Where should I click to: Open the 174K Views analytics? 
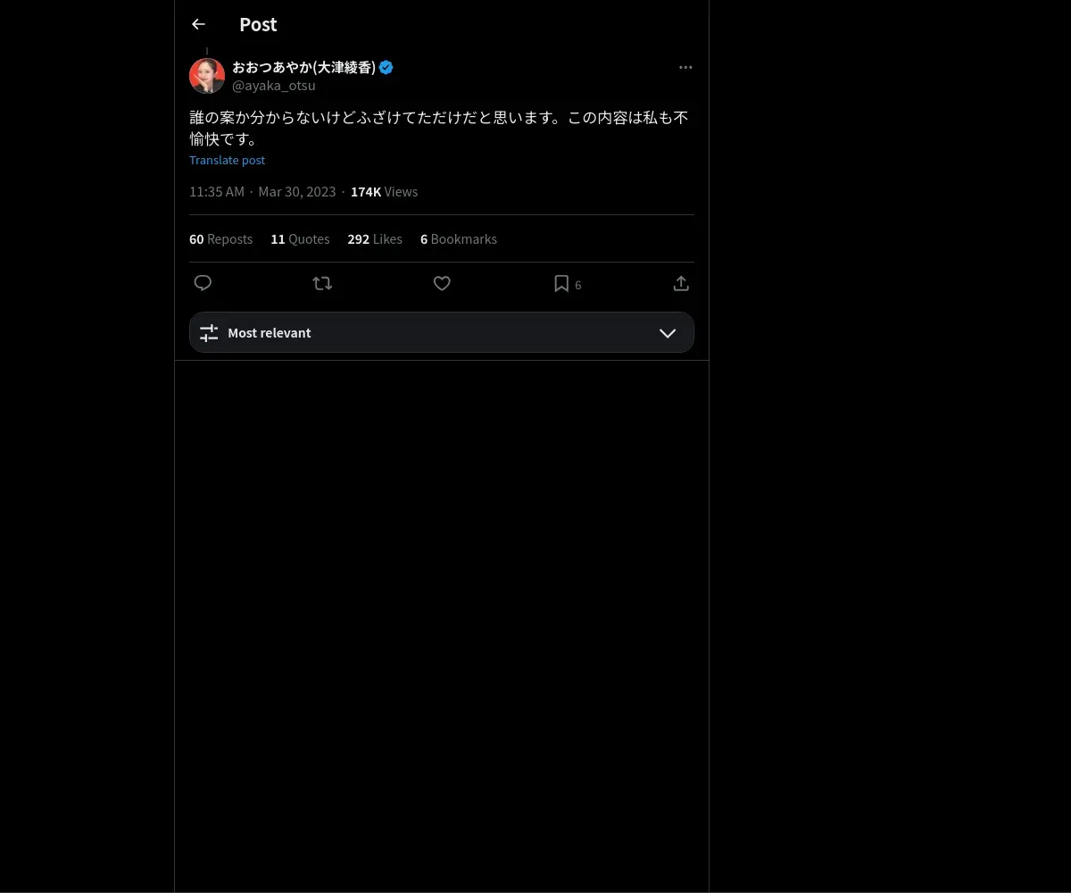click(x=384, y=192)
